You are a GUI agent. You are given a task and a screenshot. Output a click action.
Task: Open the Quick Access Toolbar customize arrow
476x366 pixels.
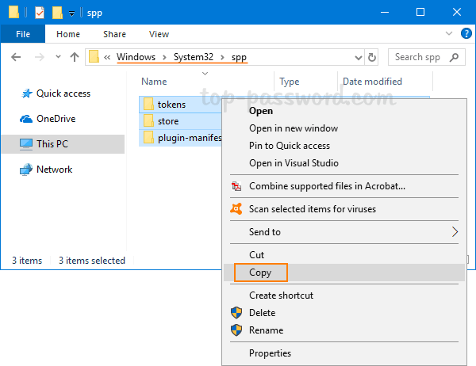(x=71, y=13)
